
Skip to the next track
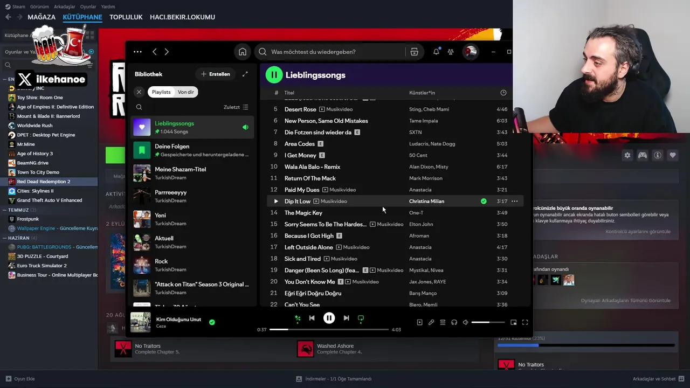tap(346, 318)
